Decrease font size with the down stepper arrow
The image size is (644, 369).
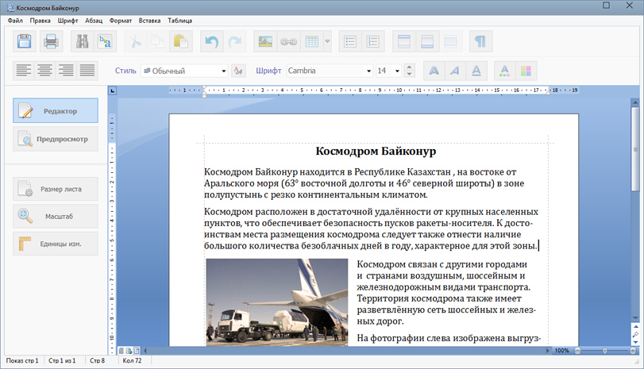coord(409,75)
